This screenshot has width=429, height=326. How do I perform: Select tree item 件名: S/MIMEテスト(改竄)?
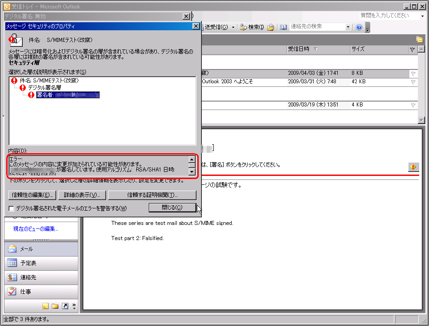(49, 81)
